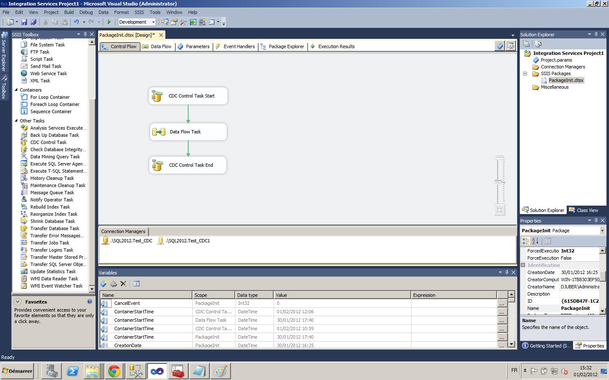Select the CDC Control Task Start node
Image resolution: width=609 pixels, height=380 pixels.
tap(188, 96)
